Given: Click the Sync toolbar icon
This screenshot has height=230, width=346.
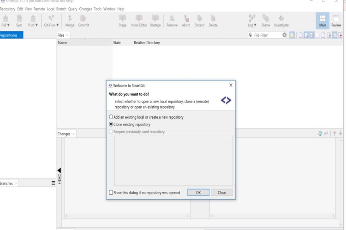Looking at the screenshot, I should (19, 21).
